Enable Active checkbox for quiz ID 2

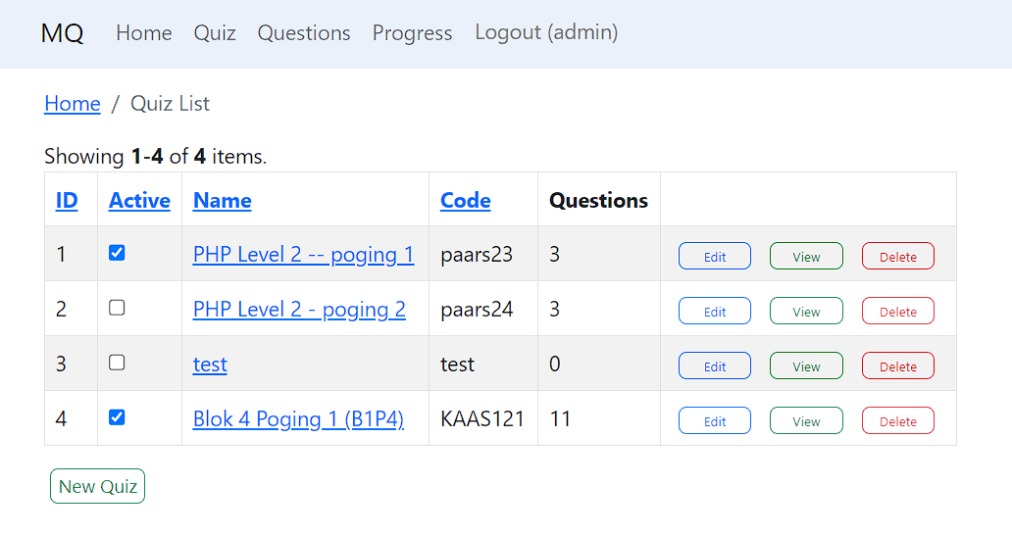(x=117, y=308)
